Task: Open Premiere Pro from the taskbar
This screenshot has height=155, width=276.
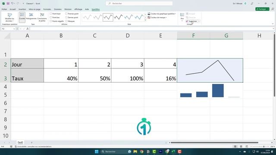Action: tap(160, 152)
